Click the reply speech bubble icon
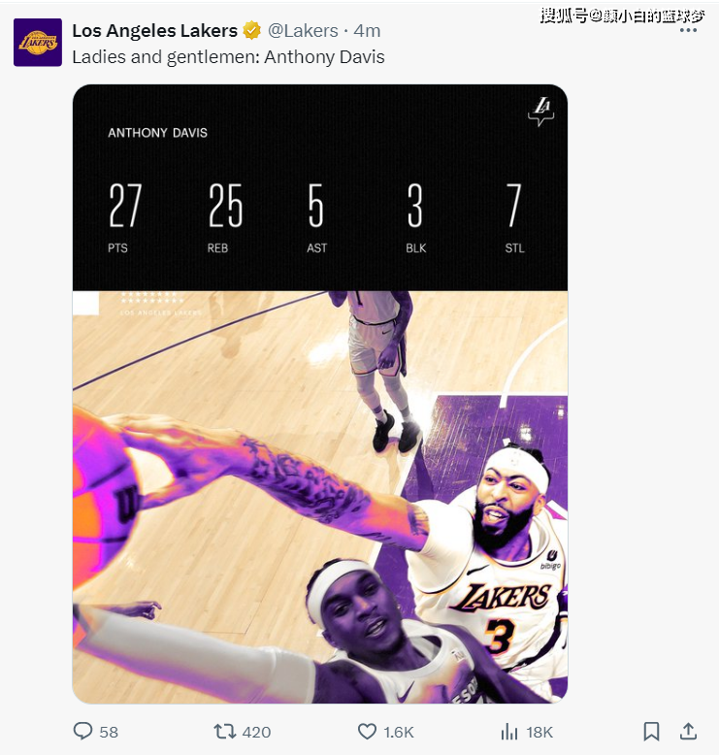The height and width of the screenshot is (755, 719). (83, 731)
